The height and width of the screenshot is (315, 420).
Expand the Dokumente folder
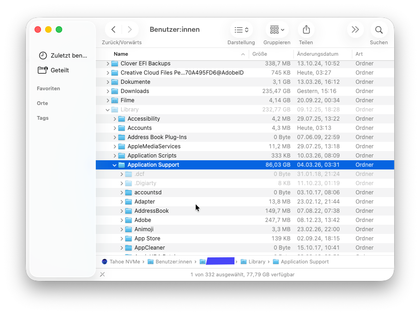coord(108,82)
